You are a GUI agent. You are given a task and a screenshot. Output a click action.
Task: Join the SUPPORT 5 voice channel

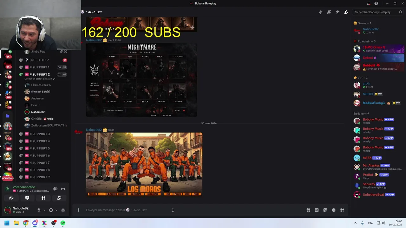pyautogui.click(x=43, y=148)
